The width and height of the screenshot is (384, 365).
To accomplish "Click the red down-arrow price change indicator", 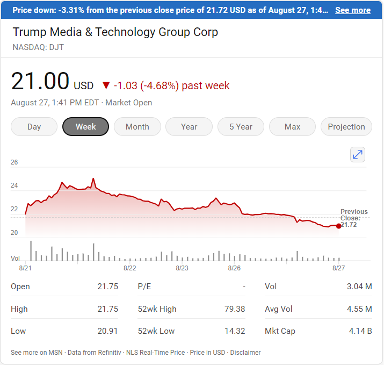I will (106, 85).
